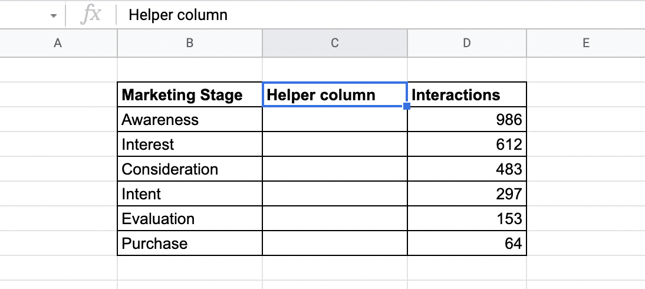Select column C header
The image size is (645, 289).
pos(334,43)
